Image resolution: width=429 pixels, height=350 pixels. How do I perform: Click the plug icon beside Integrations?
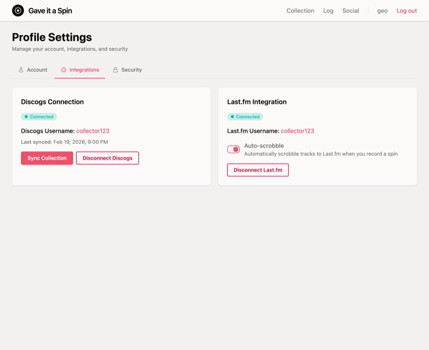pos(63,70)
